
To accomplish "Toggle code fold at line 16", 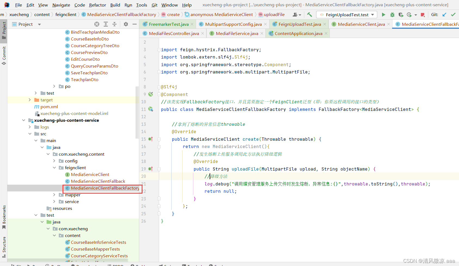I will [x=159, y=147].
